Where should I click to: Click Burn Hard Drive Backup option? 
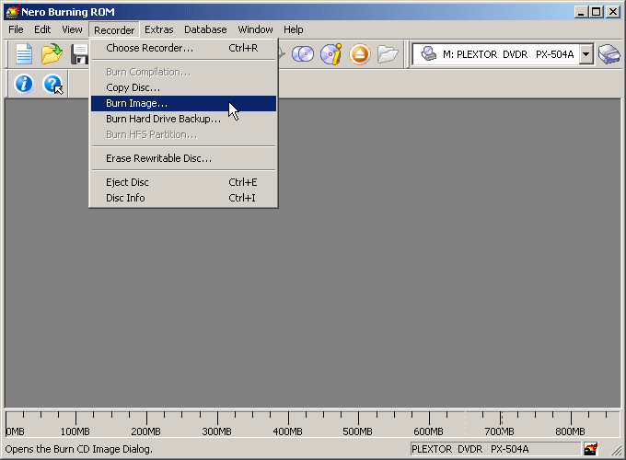tap(163, 119)
